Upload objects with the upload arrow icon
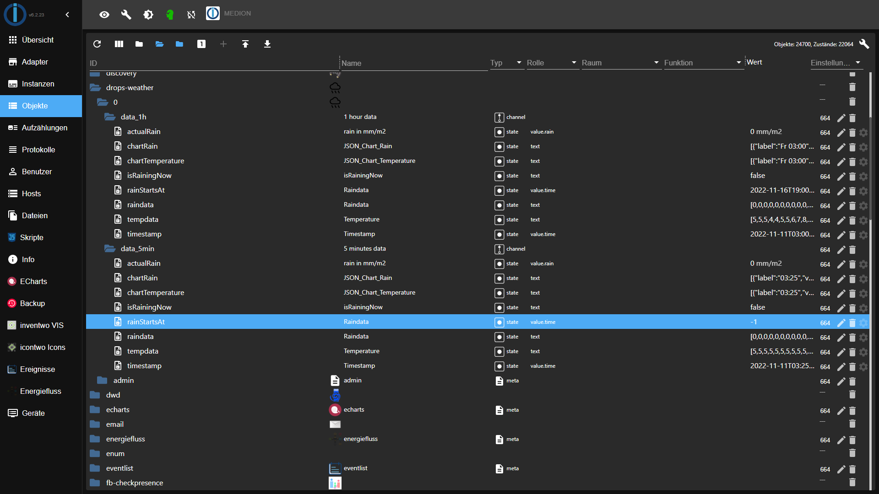The width and height of the screenshot is (879, 494). tap(245, 44)
